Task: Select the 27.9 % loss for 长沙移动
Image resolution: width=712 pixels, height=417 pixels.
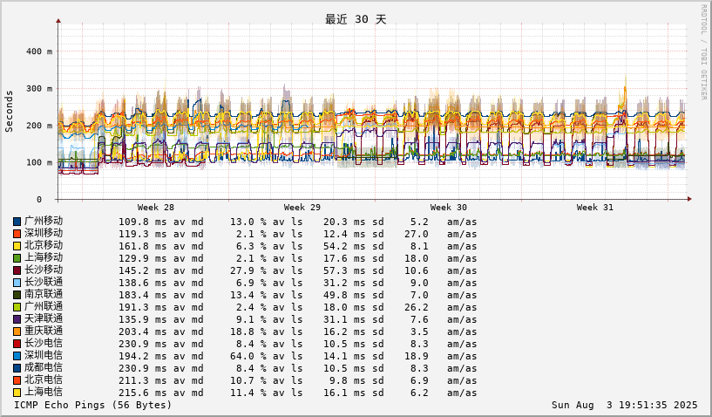Action: tap(248, 271)
